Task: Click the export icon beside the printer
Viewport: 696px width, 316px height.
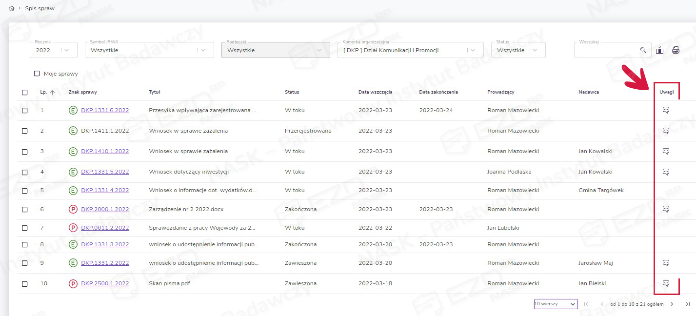Action: 659,50
